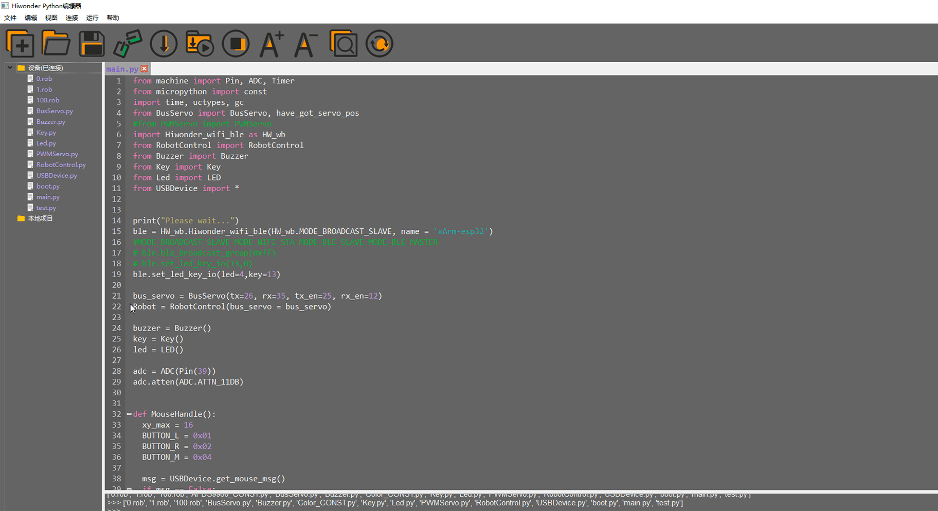Image resolution: width=938 pixels, height=511 pixels.
Task: Click on 'Please wait...' string in code
Action: tap(197, 221)
